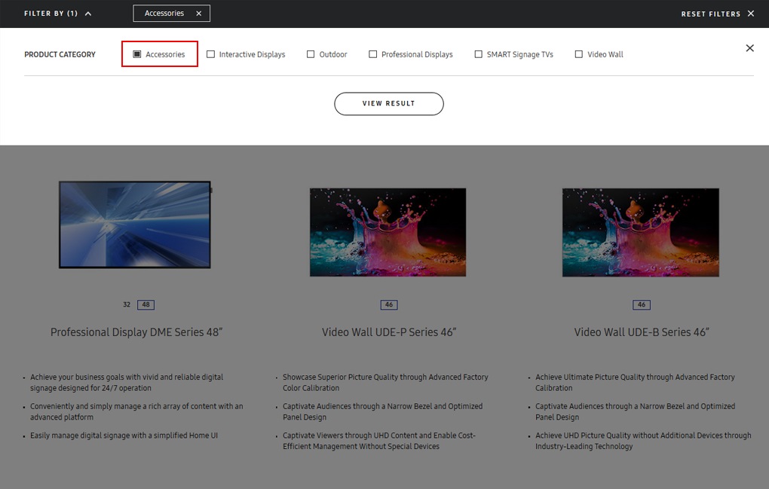Image resolution: width=769 pixels, height=489 pixels.
Task: Click 'Achieve your business goals' bullet text
Action: 127,382
